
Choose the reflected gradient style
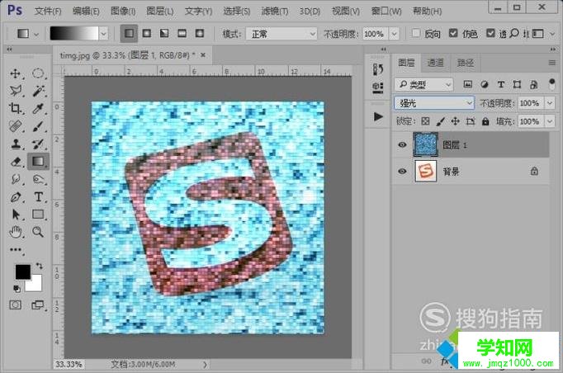(x=182, y=34)
